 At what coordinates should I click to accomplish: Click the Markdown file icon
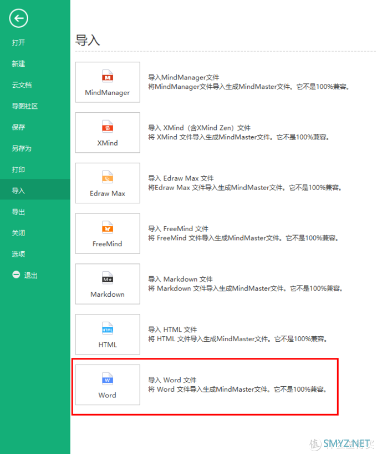coord(108,278)
